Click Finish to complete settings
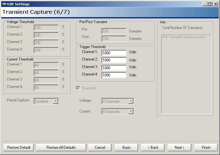The height and width of the screenshot is (155, 220). (206, 148)
